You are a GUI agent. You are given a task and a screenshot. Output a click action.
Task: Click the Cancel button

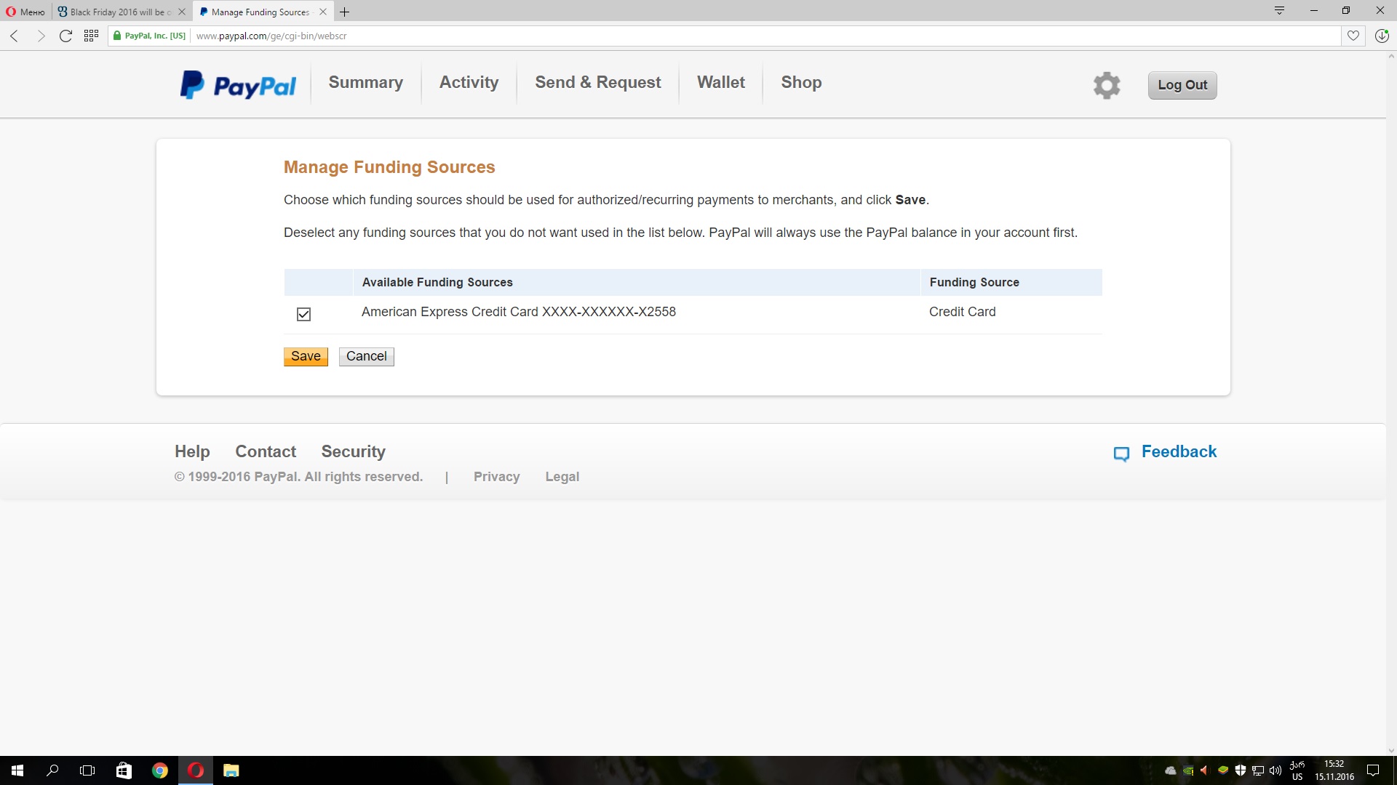point(366,356)
